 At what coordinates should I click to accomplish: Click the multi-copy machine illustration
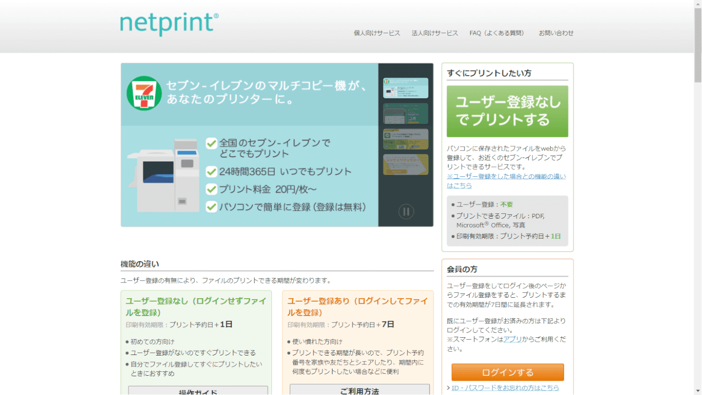point(163,175)
